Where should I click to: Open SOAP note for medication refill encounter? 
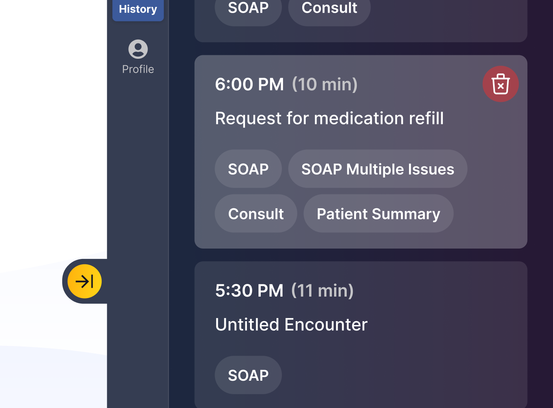pyautogui.click(x=248, y=169)
